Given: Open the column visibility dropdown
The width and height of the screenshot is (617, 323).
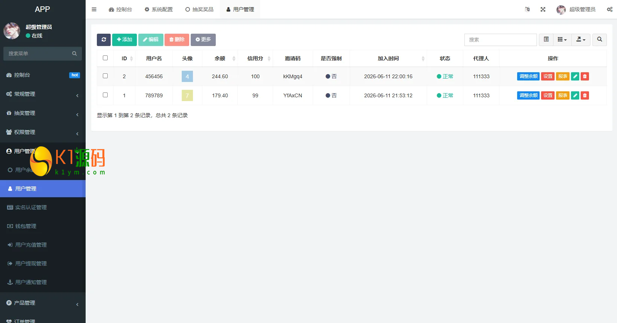Looking at the screenshot, I should click(x=562, y=40).
